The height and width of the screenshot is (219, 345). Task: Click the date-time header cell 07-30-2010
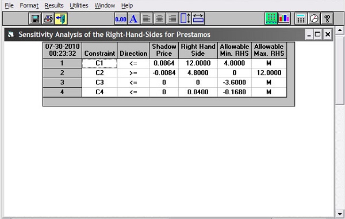pyautogui.click(x=62, y=51)
